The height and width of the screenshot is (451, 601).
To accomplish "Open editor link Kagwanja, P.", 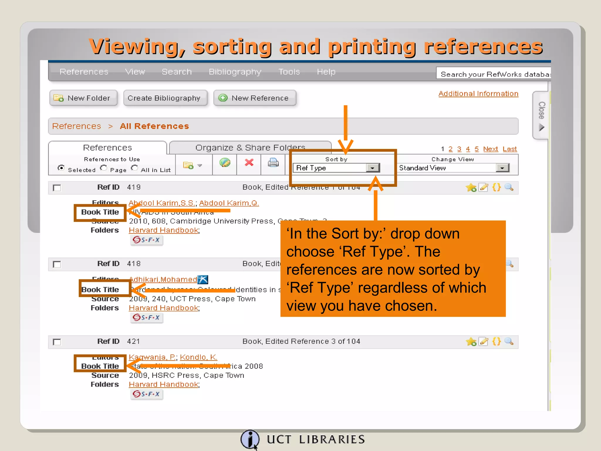I will coord(152,357).
